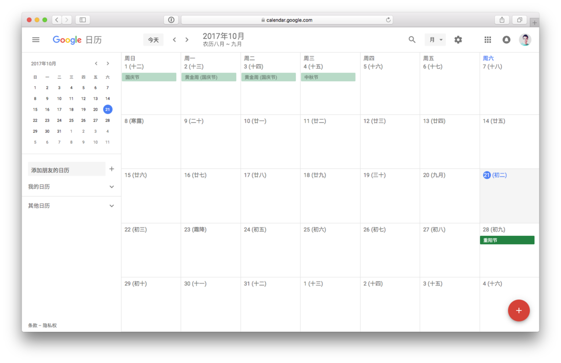Jump to today with 今天 button
Screen dimensions: 561x363
(x=153, y=40)
